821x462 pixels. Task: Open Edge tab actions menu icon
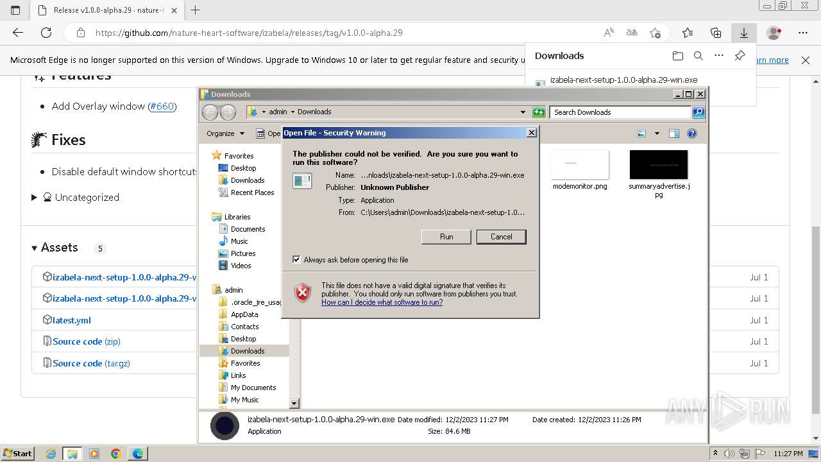15,10
